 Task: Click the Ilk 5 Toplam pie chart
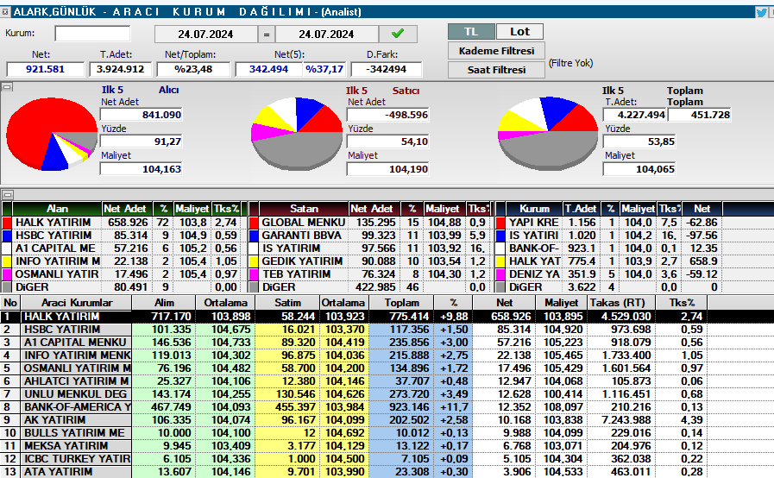click(x=548, y=135)
